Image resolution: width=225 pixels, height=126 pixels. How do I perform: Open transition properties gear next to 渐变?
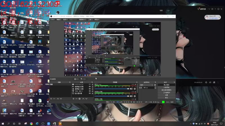click(155, 85)
